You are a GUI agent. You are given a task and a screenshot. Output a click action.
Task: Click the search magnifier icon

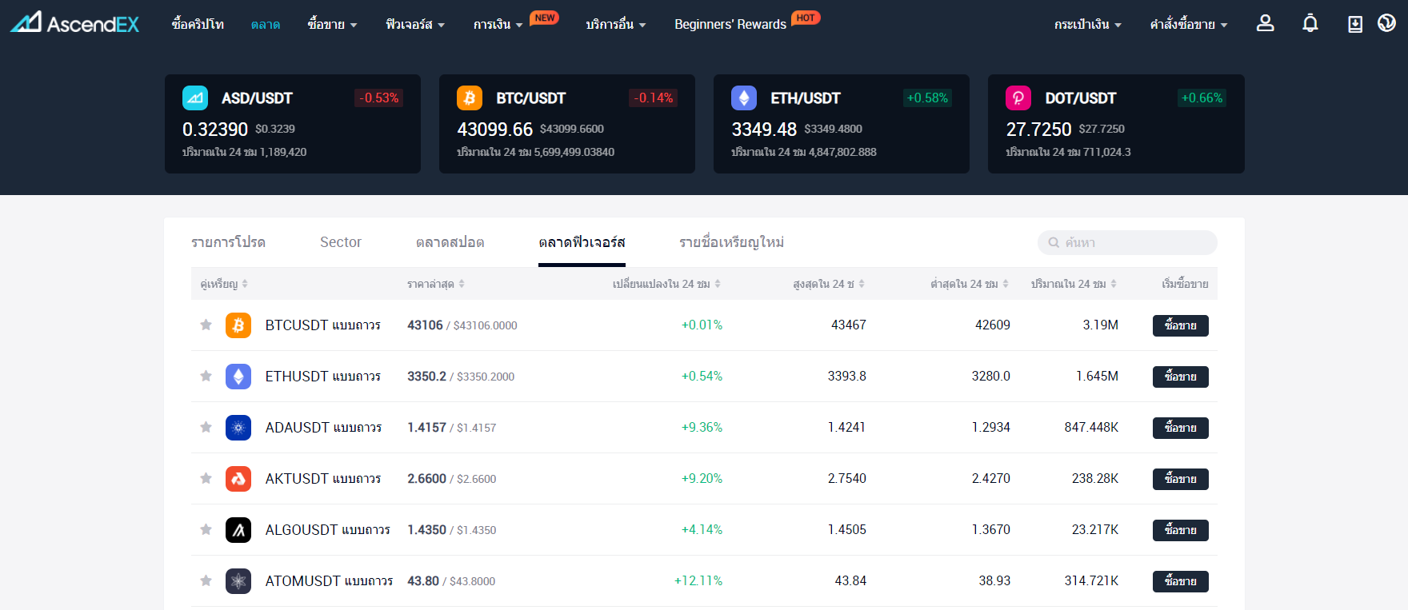click(1054, 242)
